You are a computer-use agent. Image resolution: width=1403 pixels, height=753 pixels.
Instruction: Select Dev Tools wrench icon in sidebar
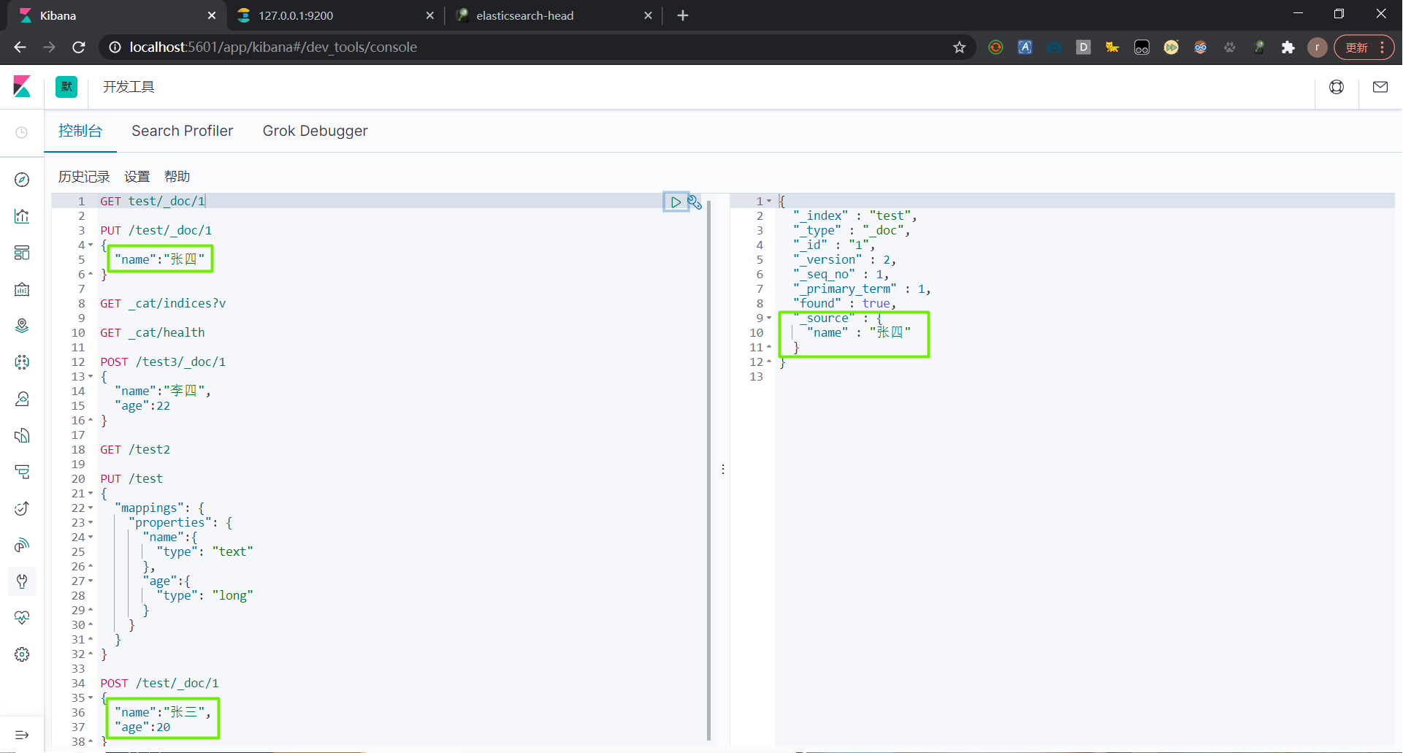pos(22,581)
